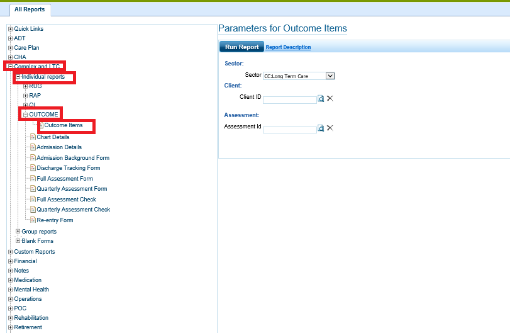Click the Full Assessment Check document icon
The height and width of the screenshot is (333, 510).
coord(33,200)
